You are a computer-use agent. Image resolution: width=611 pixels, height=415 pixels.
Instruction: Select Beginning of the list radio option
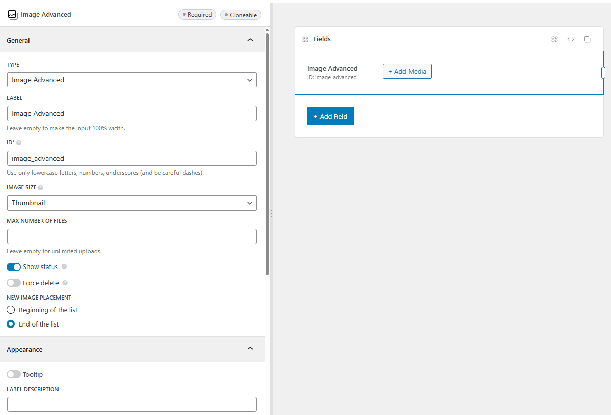(x=11, y=310)
